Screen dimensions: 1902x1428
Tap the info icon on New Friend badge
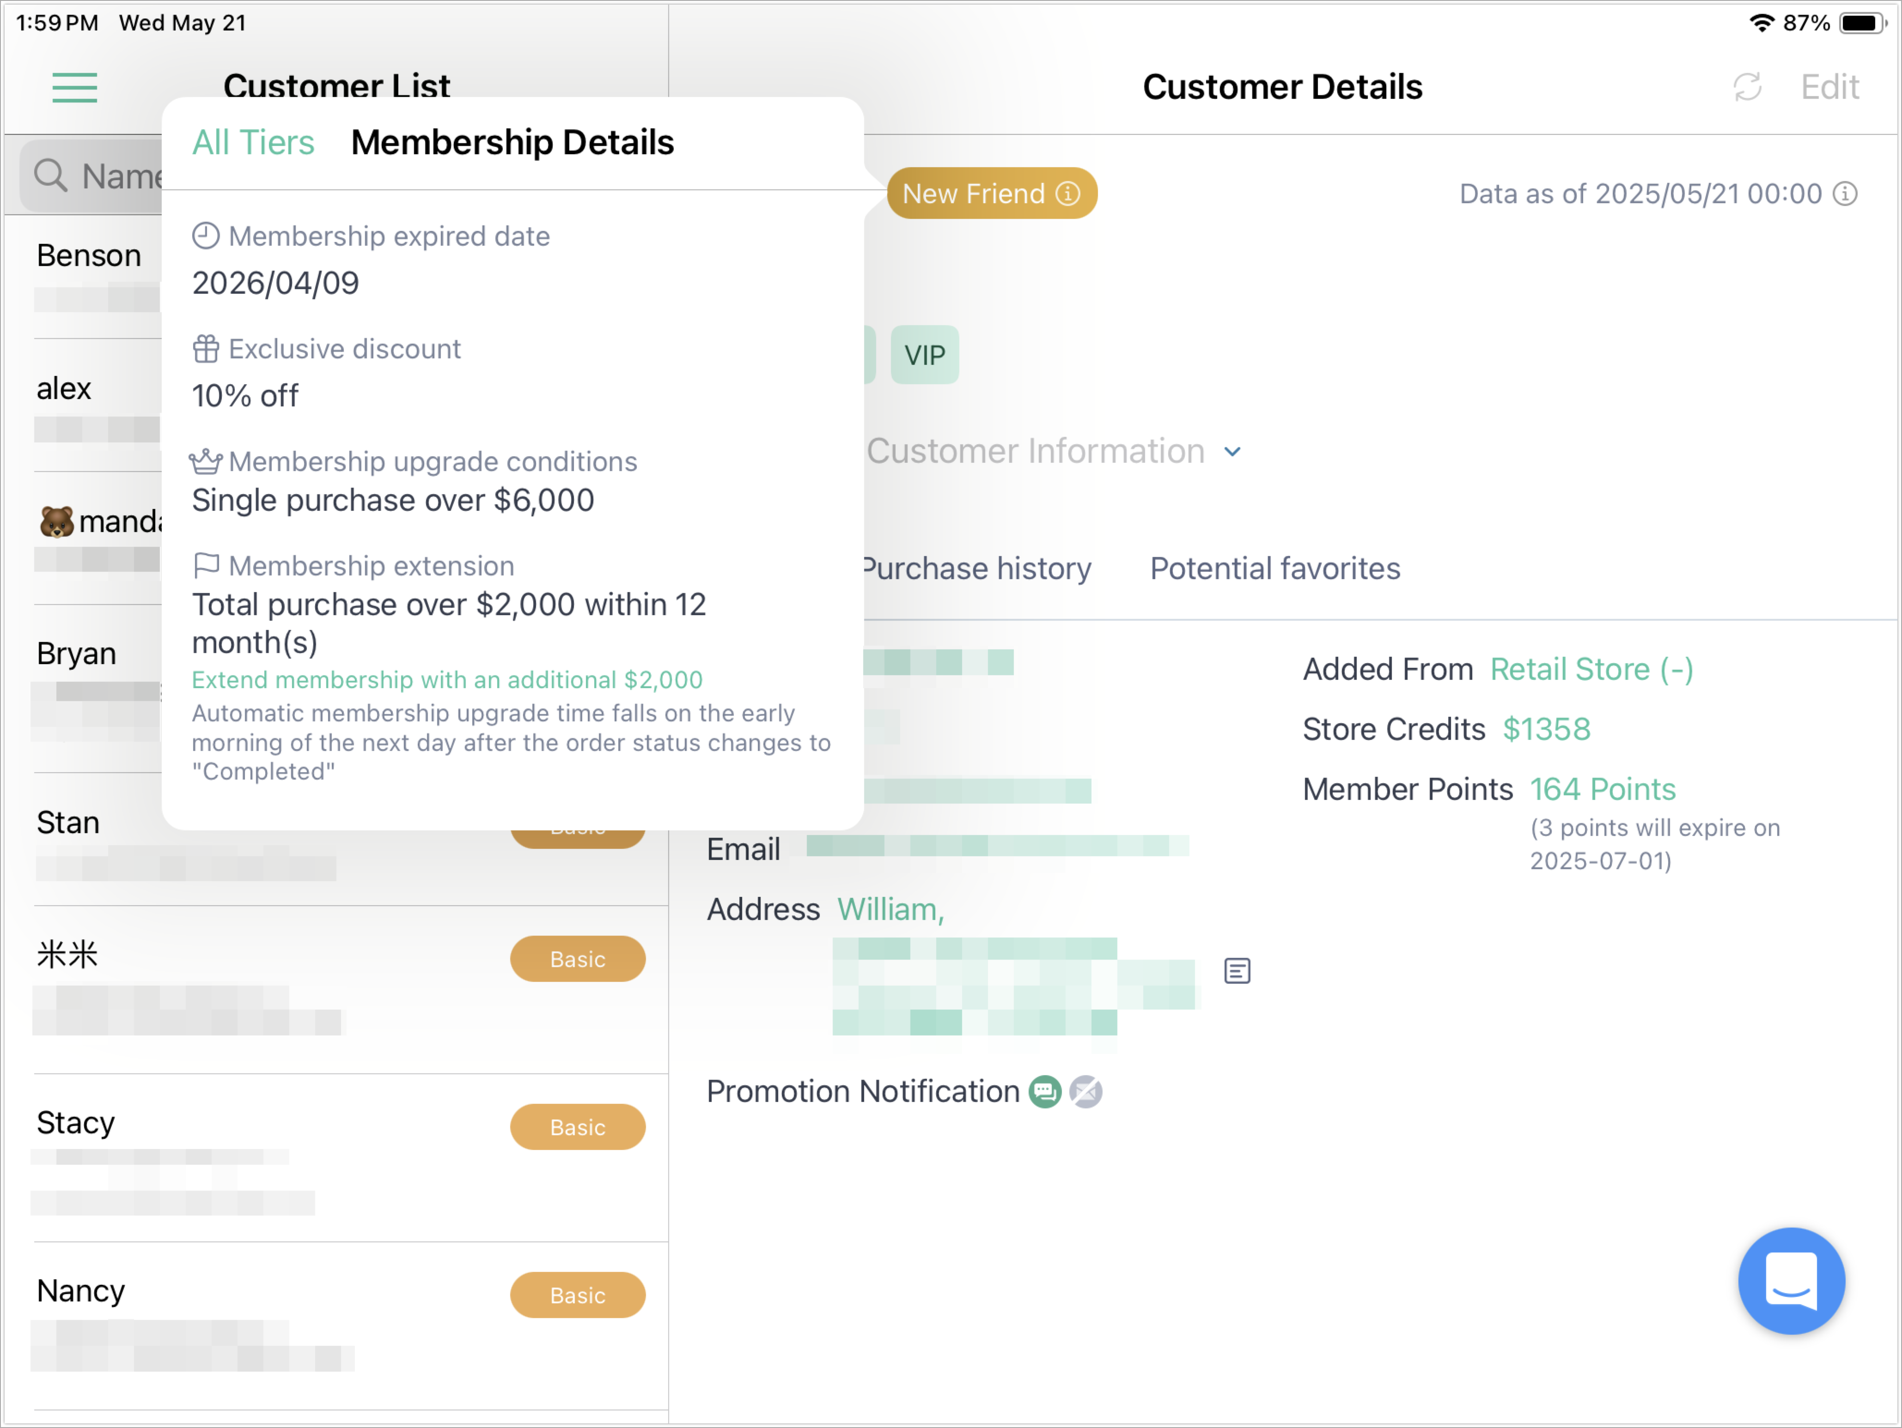point(1068,194)
